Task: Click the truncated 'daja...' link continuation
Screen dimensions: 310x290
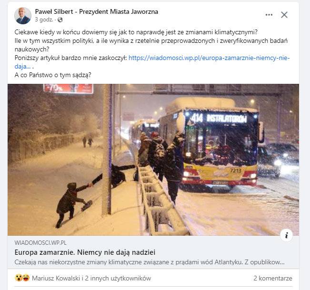Action: pyautogui.click(x=22, y=66)
